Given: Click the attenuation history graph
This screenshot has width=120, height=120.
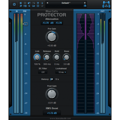Looking at the screenshot, I should (85, 63).
